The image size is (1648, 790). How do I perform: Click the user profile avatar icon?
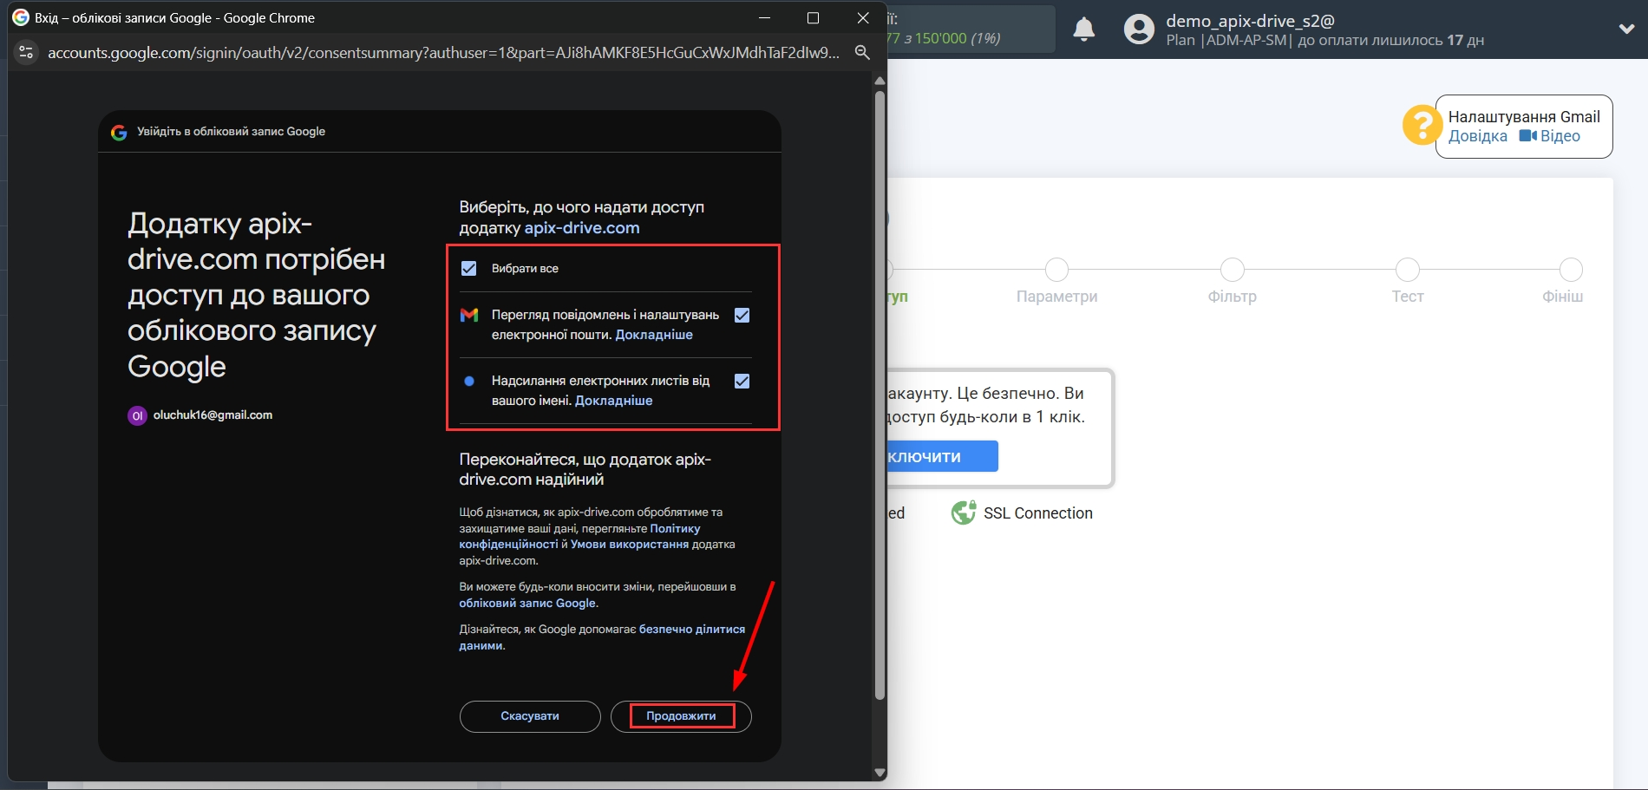click(1139, 29)
